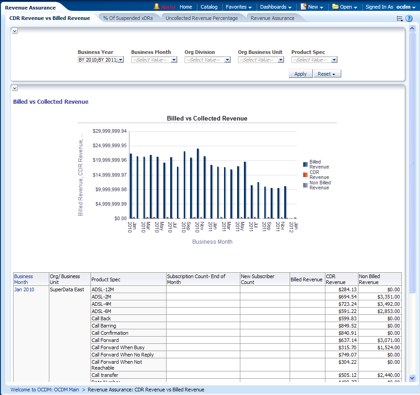Open the Product Spec dropdown
Viewport: 420px width, 395px height.
334,60
